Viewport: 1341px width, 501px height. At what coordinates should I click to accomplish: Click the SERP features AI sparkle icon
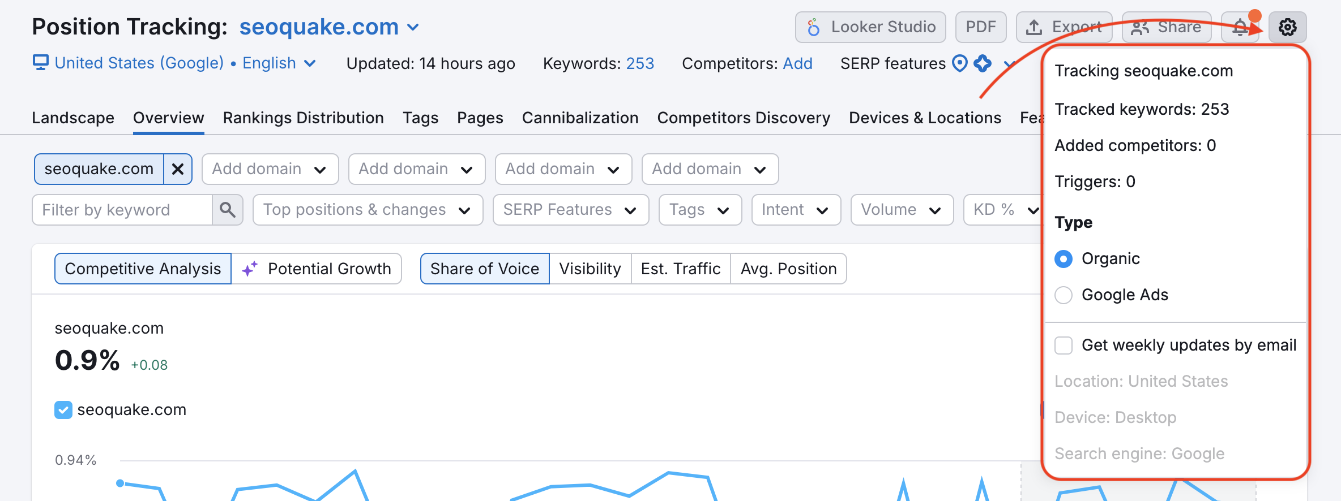(983, 63)
